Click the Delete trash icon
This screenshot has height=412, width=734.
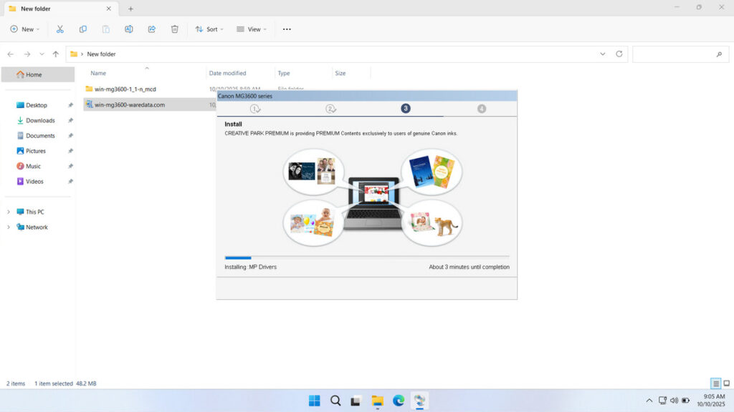(x=175, y=29)
